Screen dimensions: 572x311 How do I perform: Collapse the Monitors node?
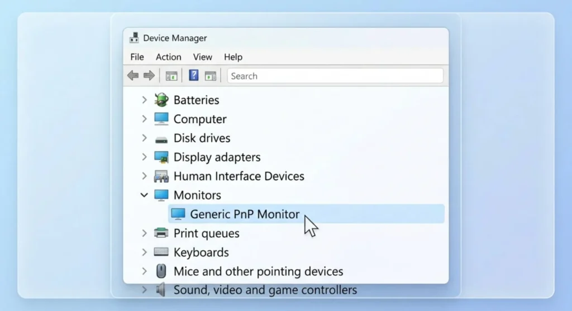tap(145, 195)
